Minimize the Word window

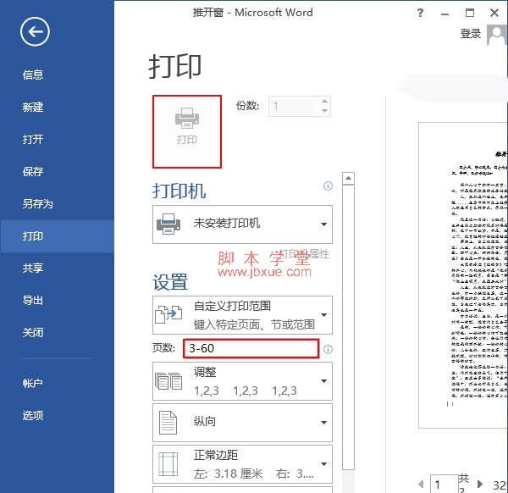(x=445, y=14)
